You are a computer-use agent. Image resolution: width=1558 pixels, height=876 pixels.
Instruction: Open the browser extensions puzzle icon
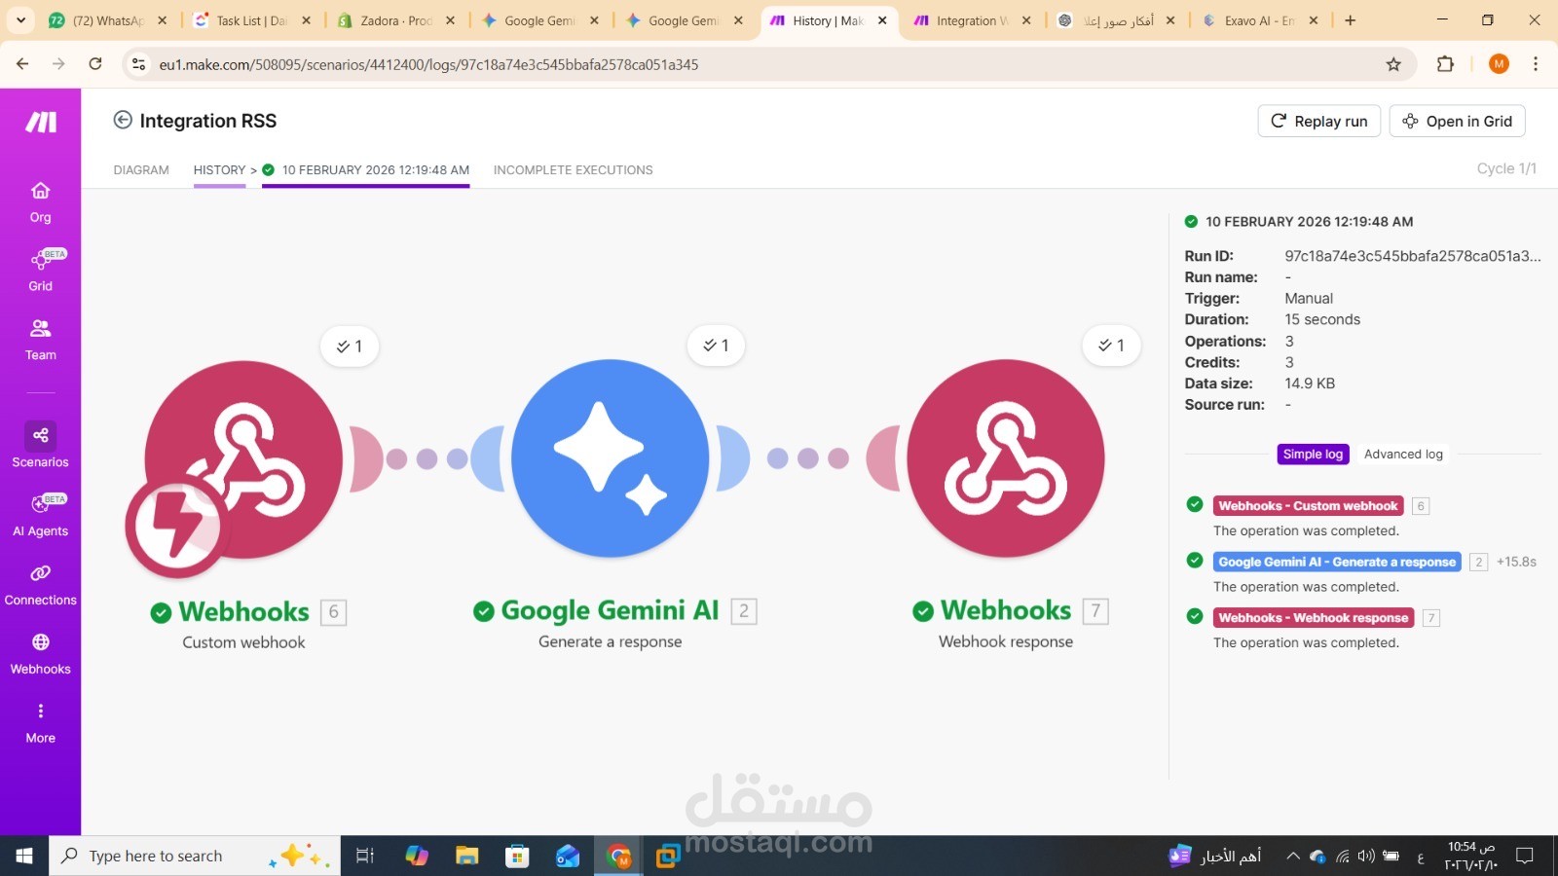coord(1445,64)
